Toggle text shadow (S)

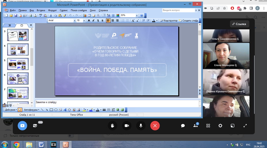point(102,21)
